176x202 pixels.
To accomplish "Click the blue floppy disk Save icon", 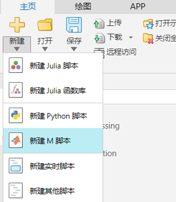I will [x=74, y=25].
